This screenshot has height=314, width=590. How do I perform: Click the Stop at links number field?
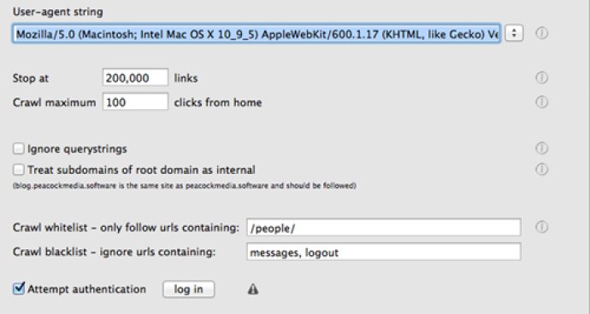tap(135, 78)
